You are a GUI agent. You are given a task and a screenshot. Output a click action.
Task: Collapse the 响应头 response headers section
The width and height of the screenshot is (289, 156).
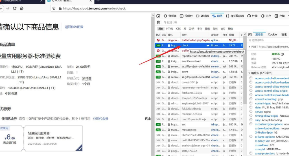(249, 73)
